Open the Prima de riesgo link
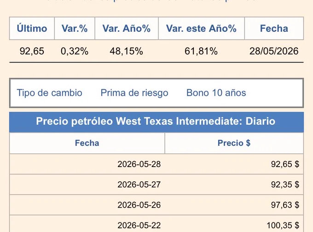The height and width of the screenshot is (232, 313). [134, 93]
